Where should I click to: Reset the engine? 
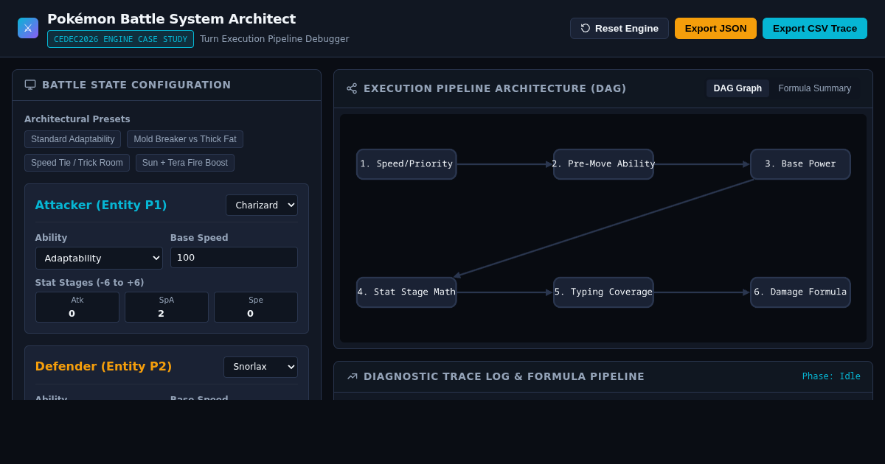pos(619,28)
